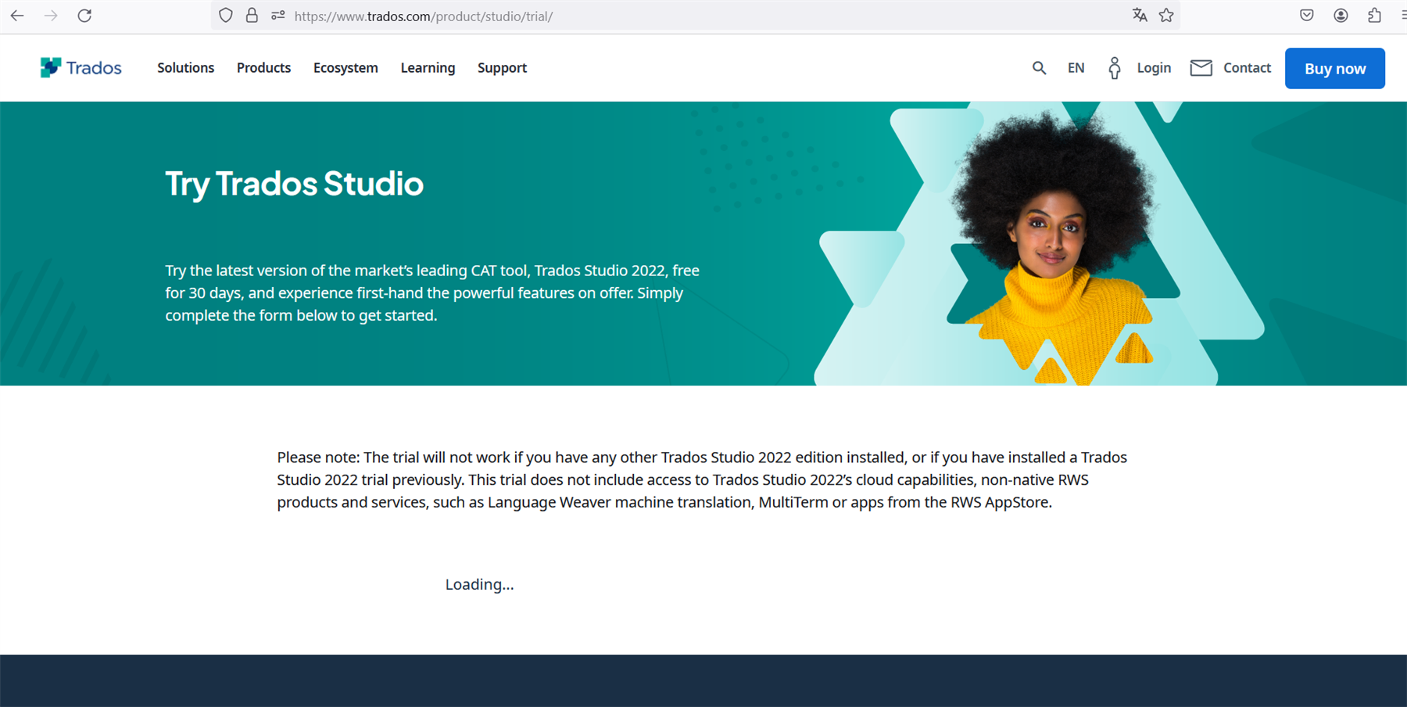Open the Solutions menu
This screenshot has width=1407, height=707.
point(185,68)
